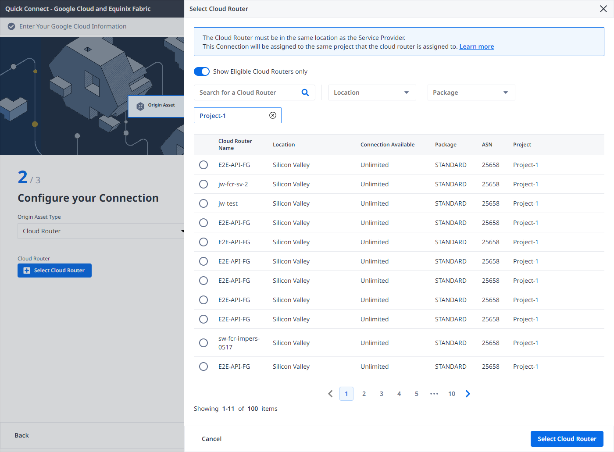Image resolution: width=614 pixels, height=452 pixels.
Task: Go to page 4
Action: pos(399,394)
